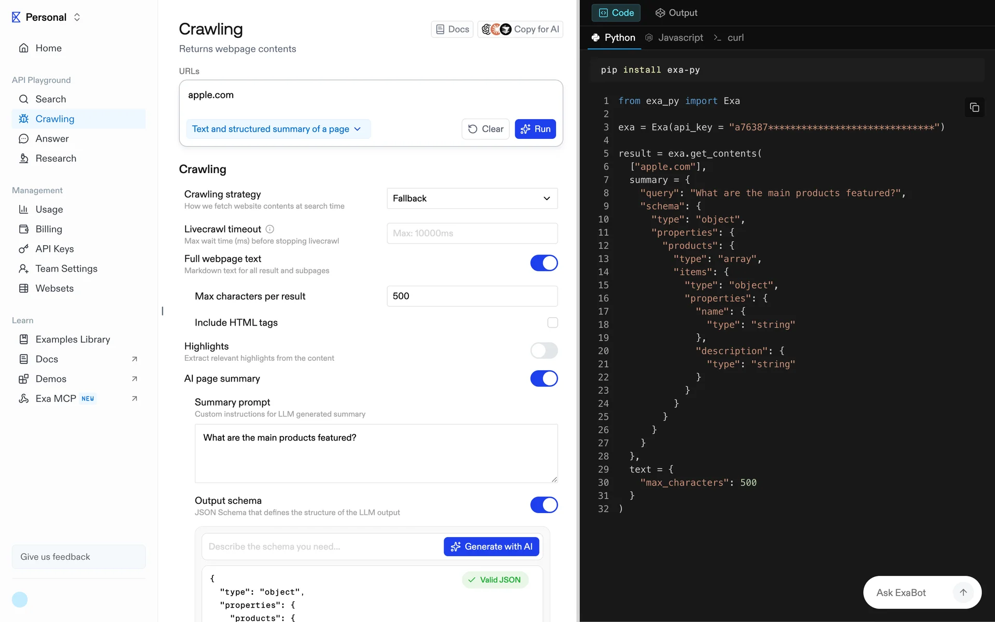Open the Research playground

coord(55,159)
